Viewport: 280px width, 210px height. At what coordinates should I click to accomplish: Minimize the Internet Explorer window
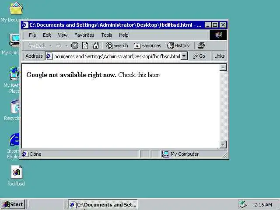pos(208,25)
